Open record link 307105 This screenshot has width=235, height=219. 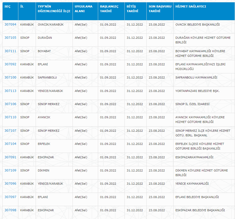(10, 38)
